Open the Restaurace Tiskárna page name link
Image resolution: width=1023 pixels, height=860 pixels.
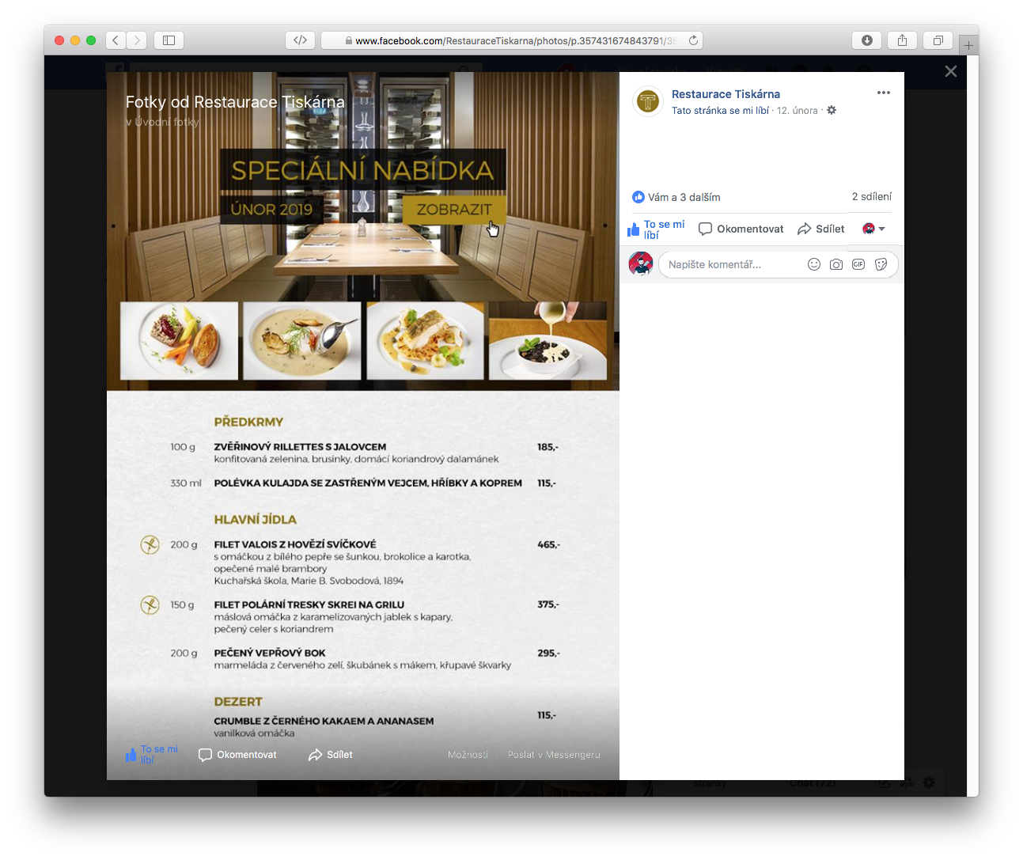(x=726, y=94)
